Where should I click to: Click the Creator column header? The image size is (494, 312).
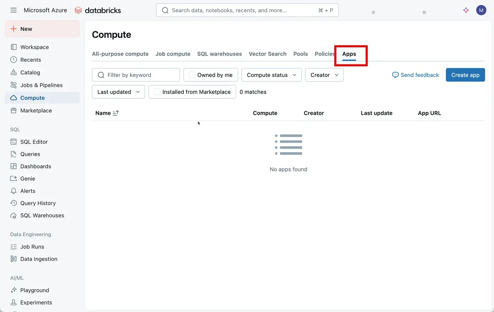point(314,113)
